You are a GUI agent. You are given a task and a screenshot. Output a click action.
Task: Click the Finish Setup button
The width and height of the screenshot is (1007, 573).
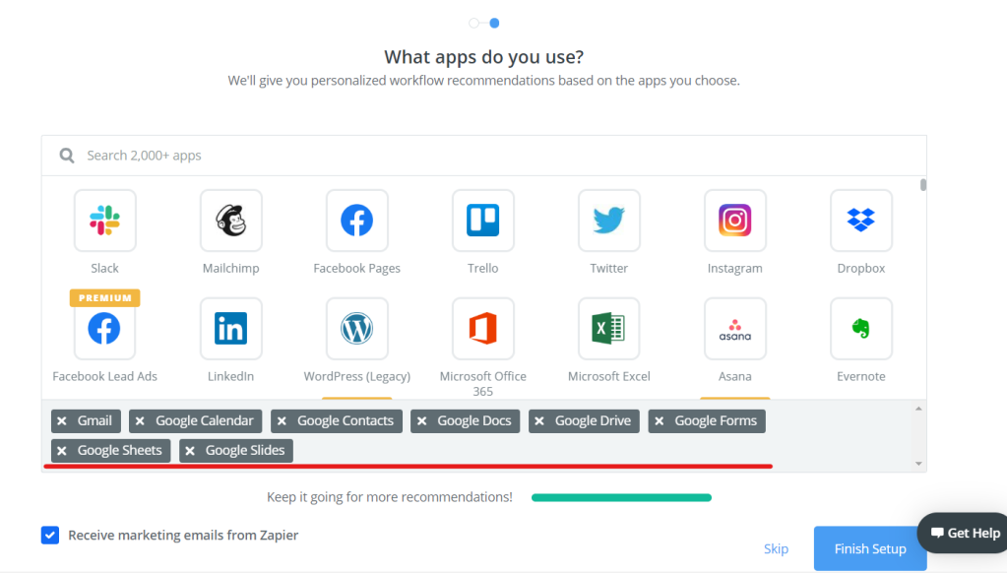(x=870, y=548)
